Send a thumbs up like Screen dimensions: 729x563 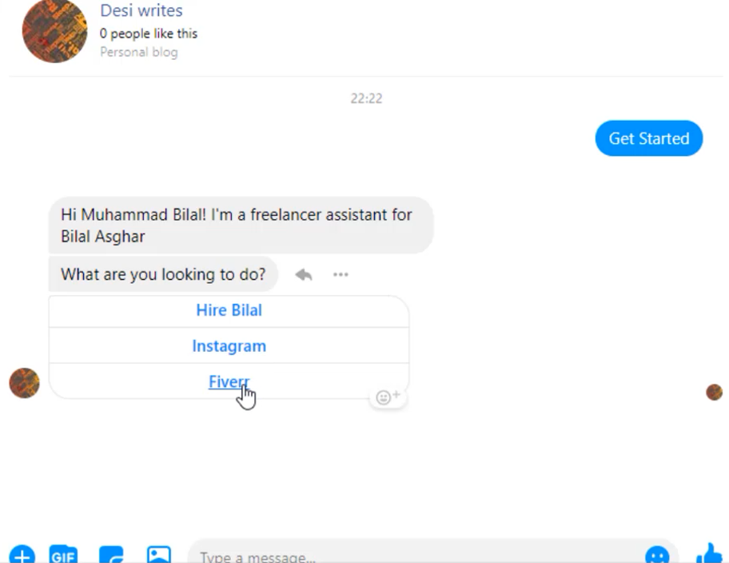click(710, 553)
